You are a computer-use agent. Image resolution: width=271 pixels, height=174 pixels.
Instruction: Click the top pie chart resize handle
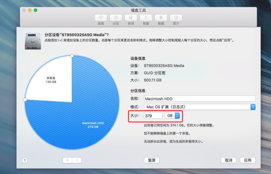[x=72, y=56]
